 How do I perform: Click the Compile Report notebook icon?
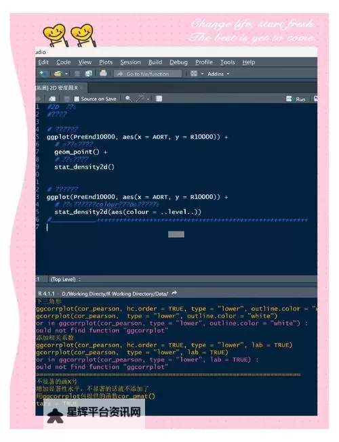tap(159, 99)
